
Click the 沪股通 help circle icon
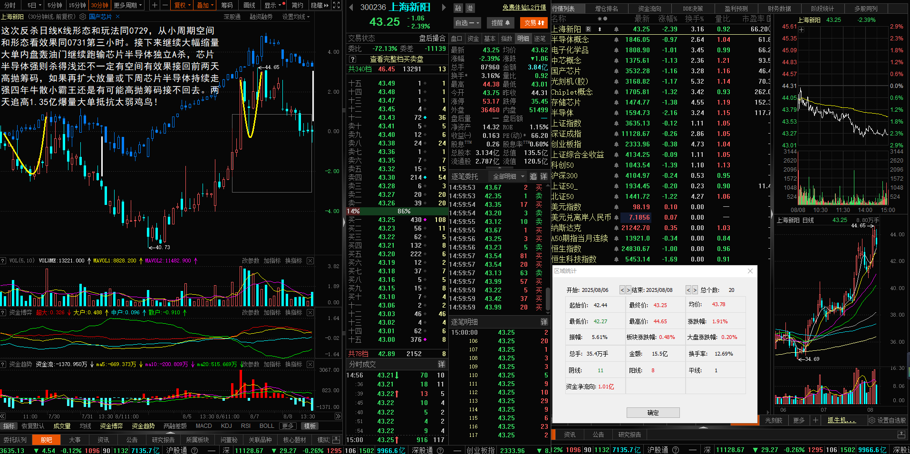click(x=194, y=450)
